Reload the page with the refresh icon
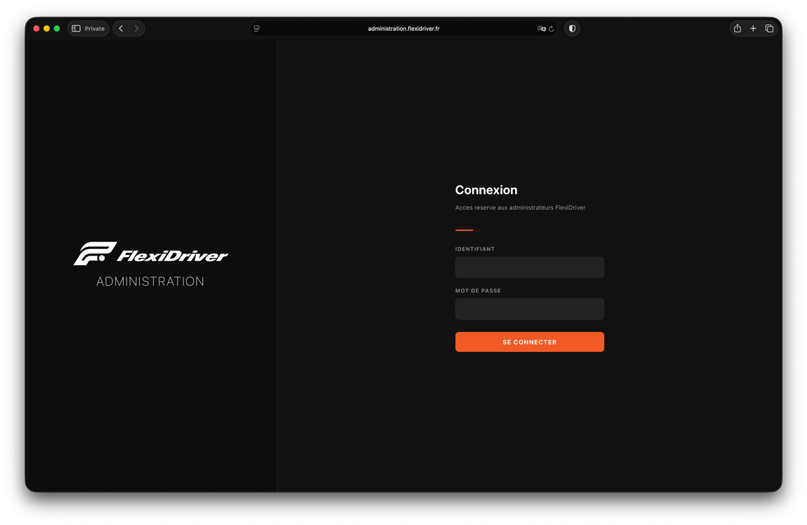 click(x=551, y=28)
